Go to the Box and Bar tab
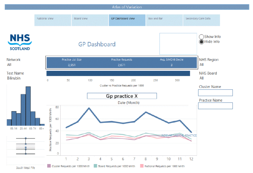The image size is (253, 173). (164, 20)
